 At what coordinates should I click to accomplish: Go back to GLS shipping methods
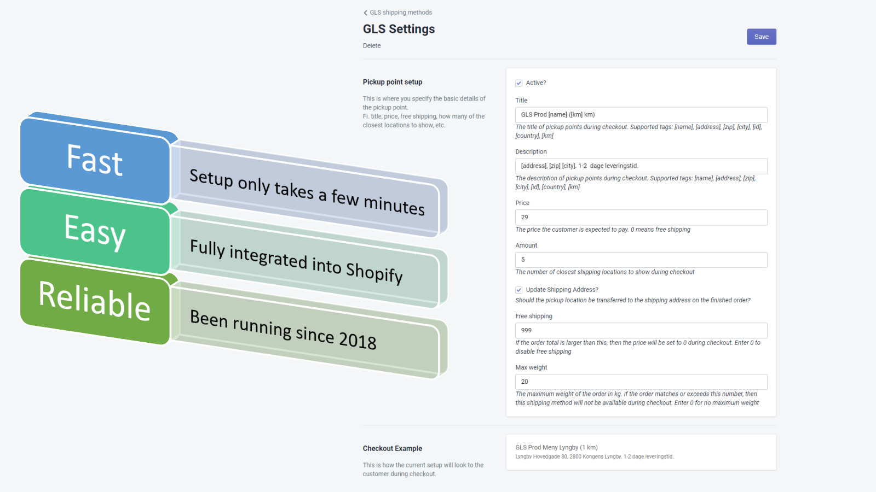[x=398, y=13]
